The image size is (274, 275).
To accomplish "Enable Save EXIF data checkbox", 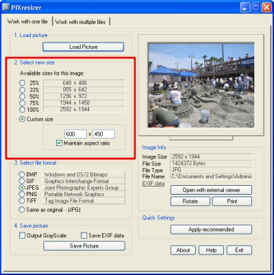I will coord(84,235).
